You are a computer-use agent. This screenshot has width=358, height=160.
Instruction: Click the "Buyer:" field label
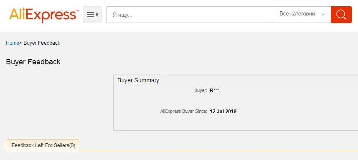[x=201, y=90]
